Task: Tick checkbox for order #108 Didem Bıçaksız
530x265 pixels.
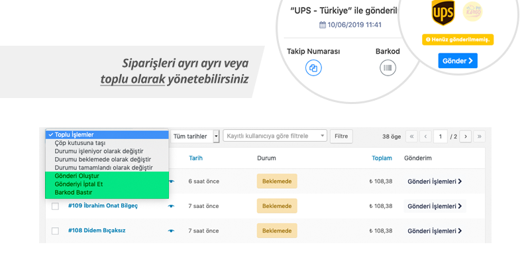Action: point(55,231)
